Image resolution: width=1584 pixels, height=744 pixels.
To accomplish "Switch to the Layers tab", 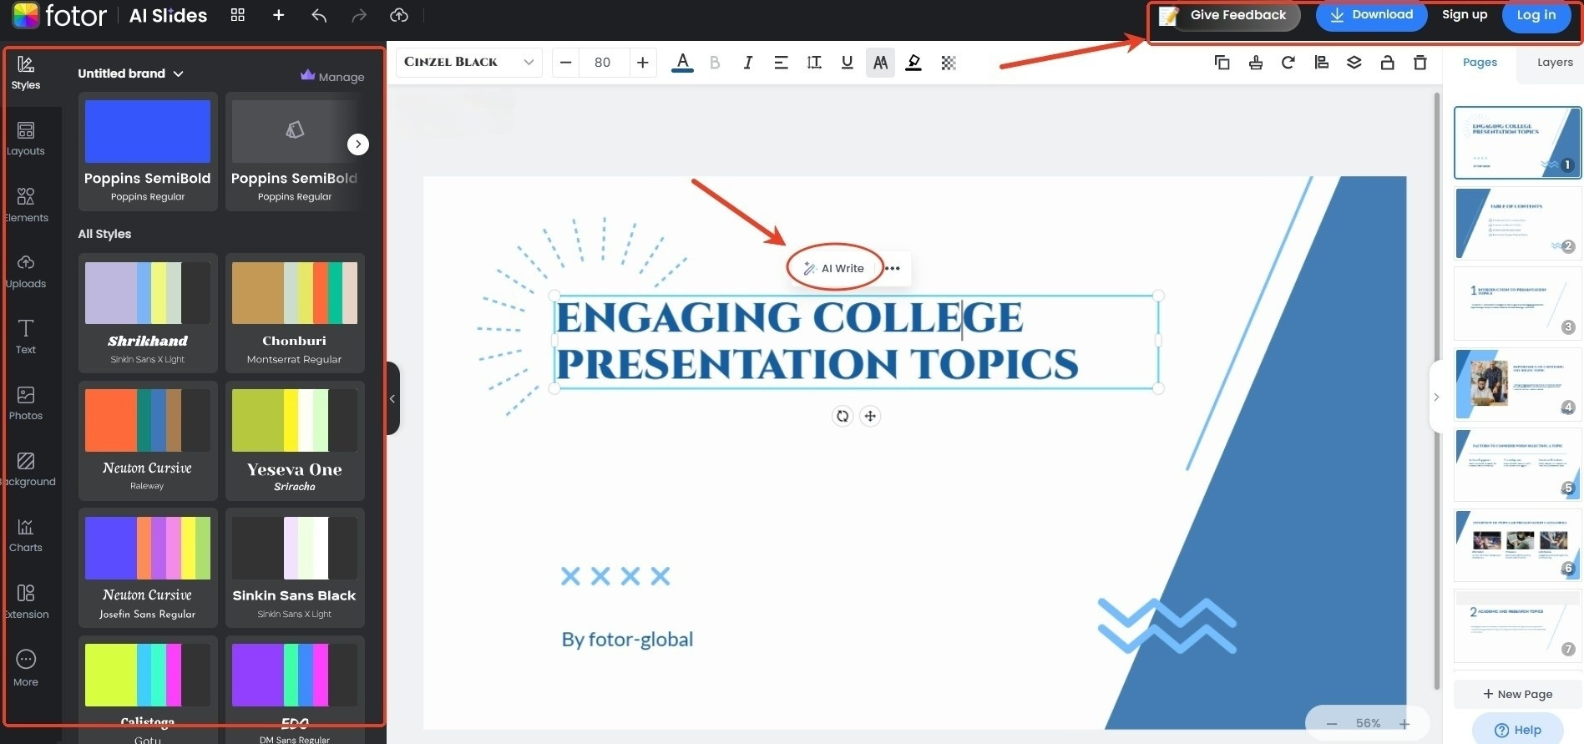I will [1554, 63].
